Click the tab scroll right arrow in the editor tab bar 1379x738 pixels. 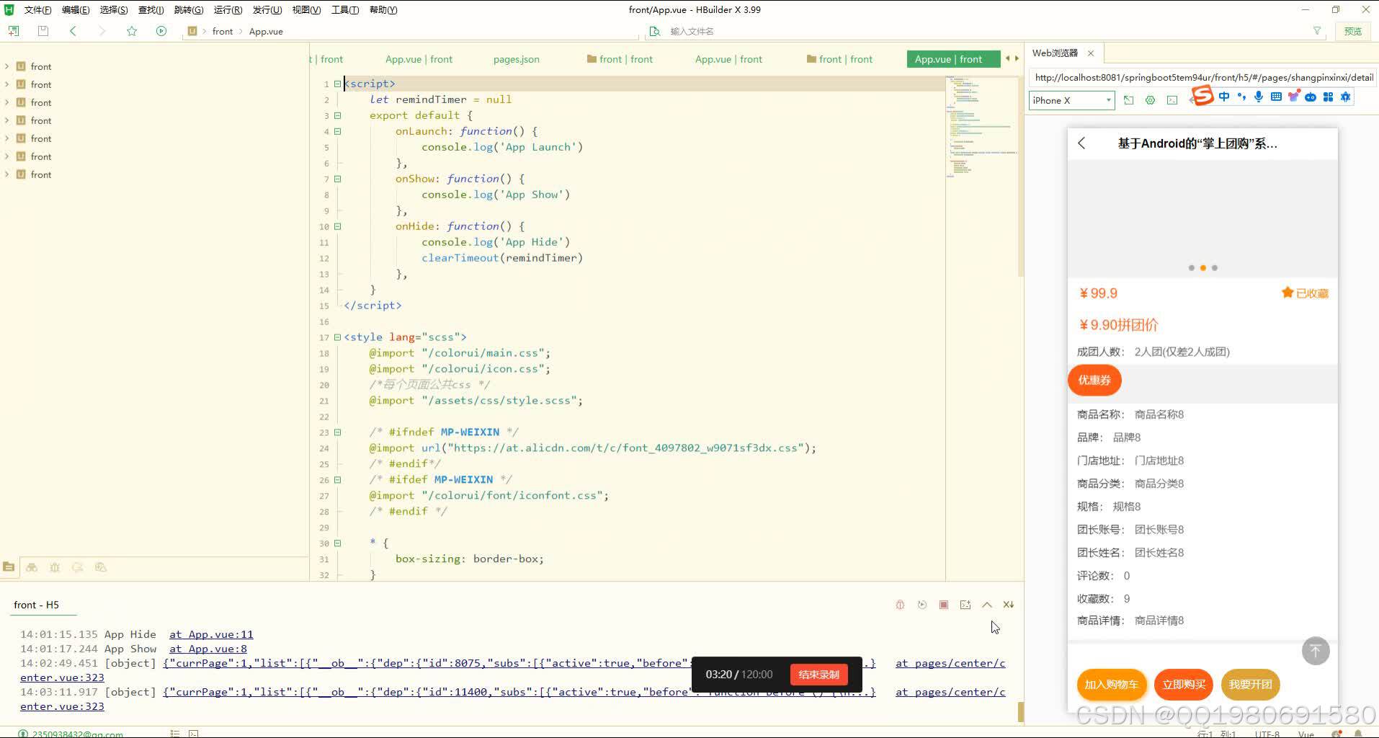(x=1017, y=59)
